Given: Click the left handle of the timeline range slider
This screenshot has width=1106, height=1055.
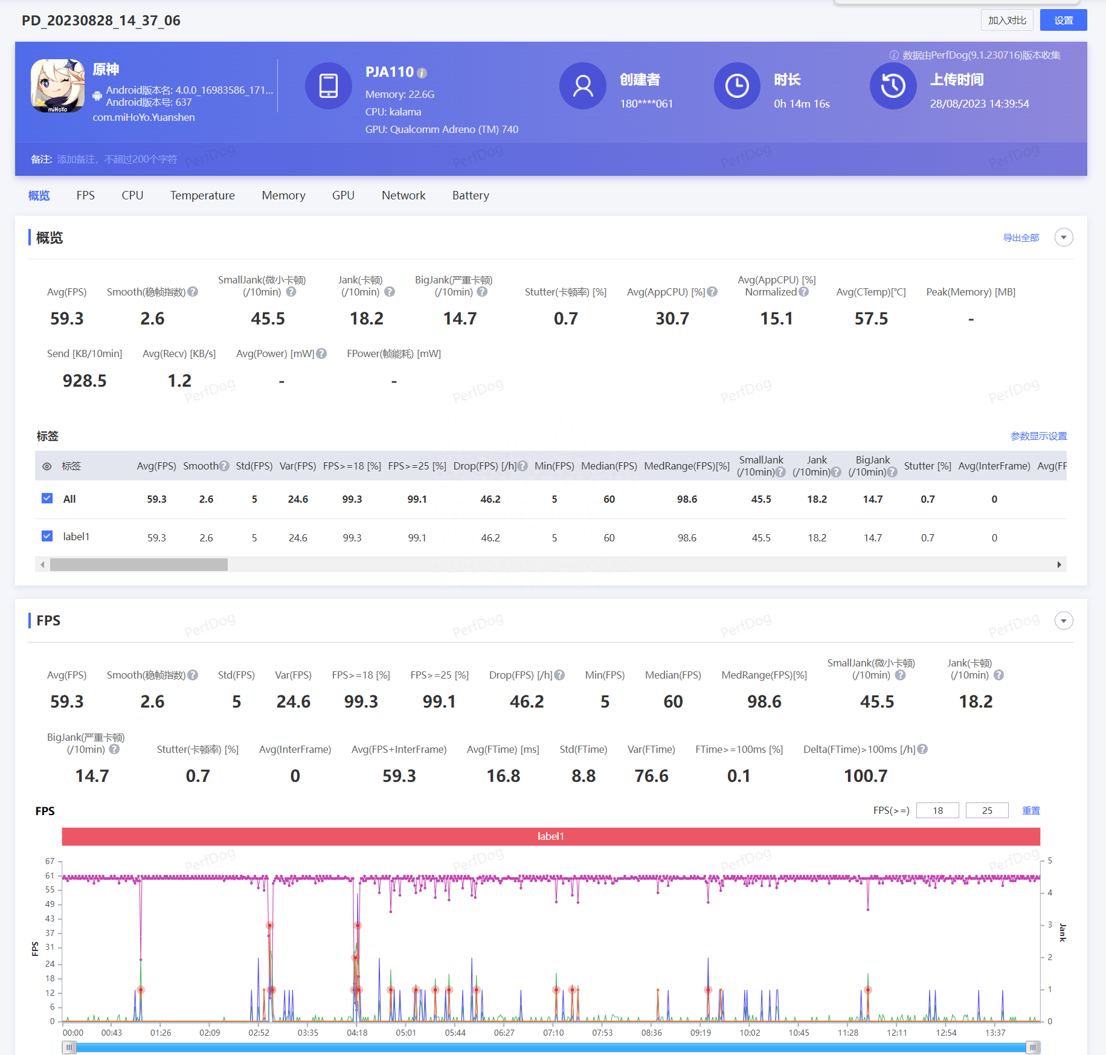Looking at the screenshot, I should [x=69, y=1047].
